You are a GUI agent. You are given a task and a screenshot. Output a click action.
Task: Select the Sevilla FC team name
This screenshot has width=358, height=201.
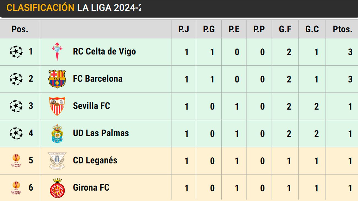pyautogui.click(x=91, y=106)
